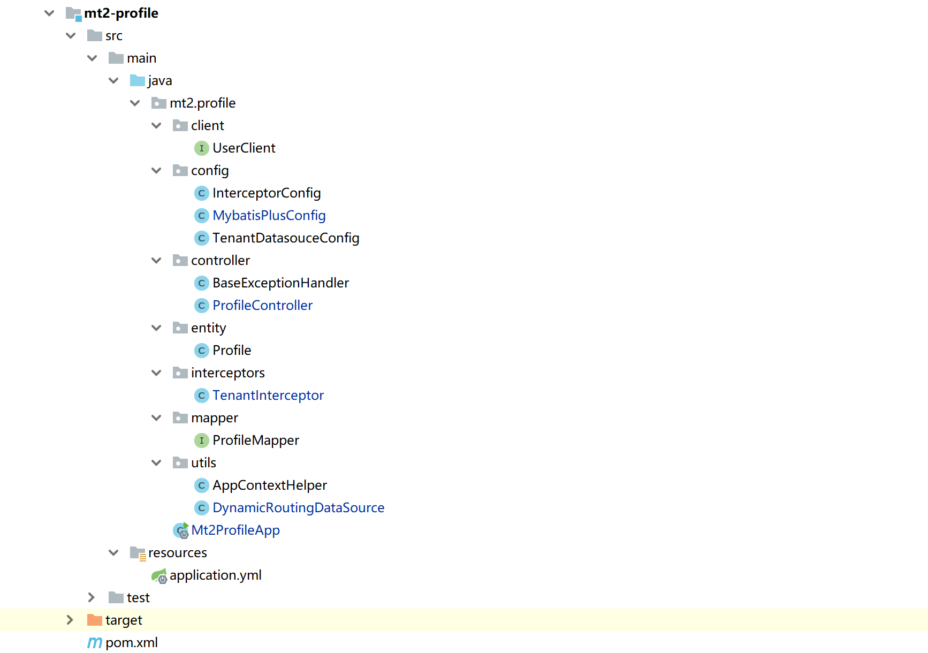Click the orange target folder icon

95,620
